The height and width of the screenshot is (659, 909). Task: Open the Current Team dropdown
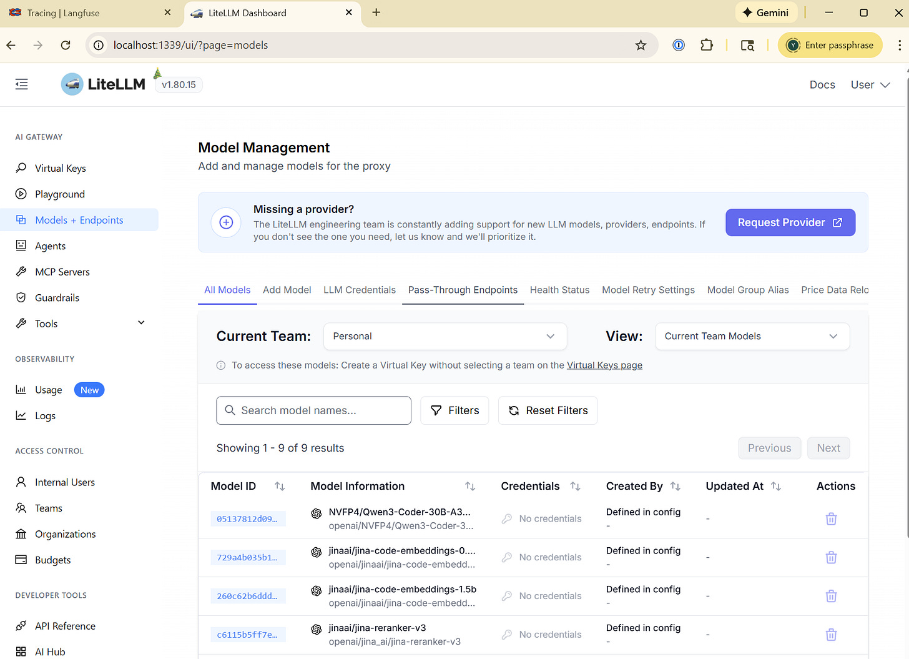coord(445,336)
